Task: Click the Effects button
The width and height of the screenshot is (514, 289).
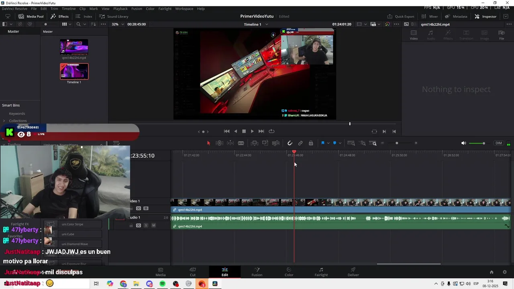Action: pos(59,16)
